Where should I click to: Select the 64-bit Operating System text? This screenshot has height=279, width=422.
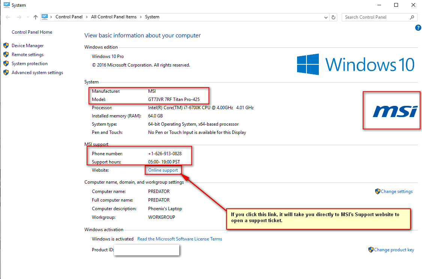point(193,124)
